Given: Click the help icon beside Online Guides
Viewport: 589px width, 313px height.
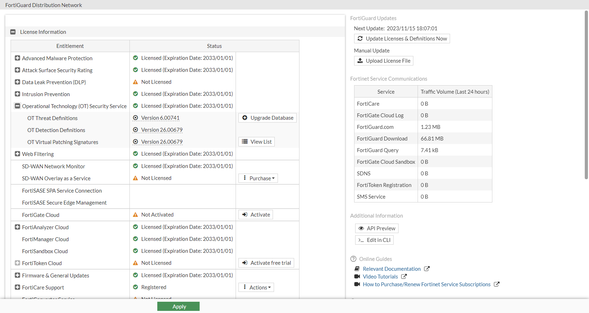Looking at the screenshot, I should [353, 259].
